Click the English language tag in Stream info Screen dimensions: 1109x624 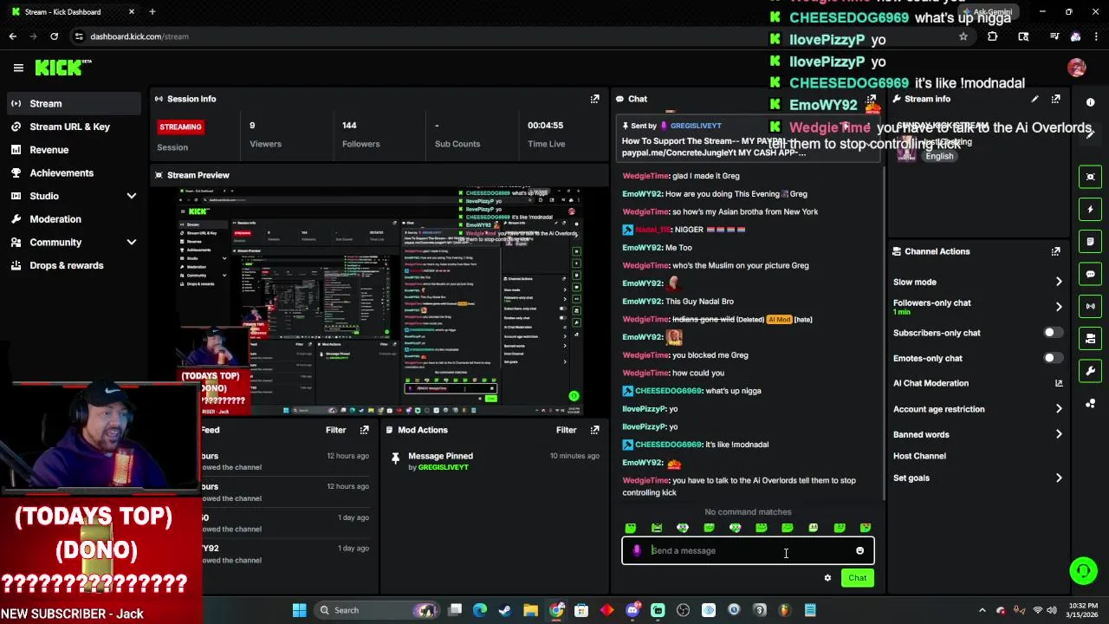click(x=939, y=156)
